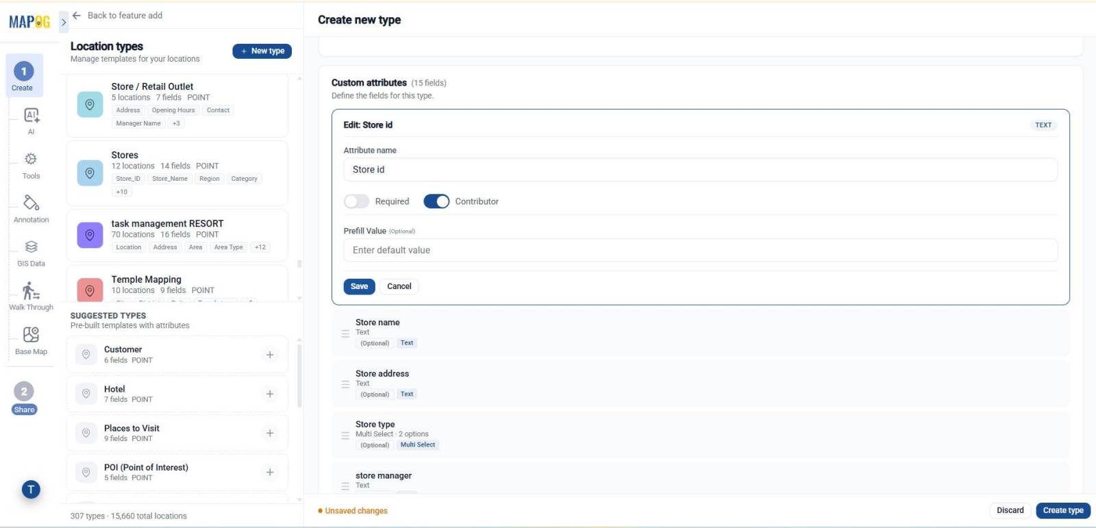This screenshot has width=1096, height=528.
Task: Add the POI (Point of Interest) type
Action: point(270,472)
